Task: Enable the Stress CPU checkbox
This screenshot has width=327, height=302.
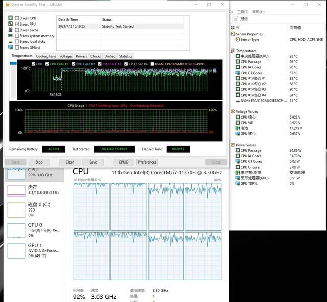Action: [x=17, y=18]
